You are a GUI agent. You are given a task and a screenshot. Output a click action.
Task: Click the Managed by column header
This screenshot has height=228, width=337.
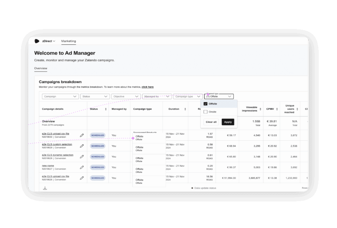(x=119, y=109)
